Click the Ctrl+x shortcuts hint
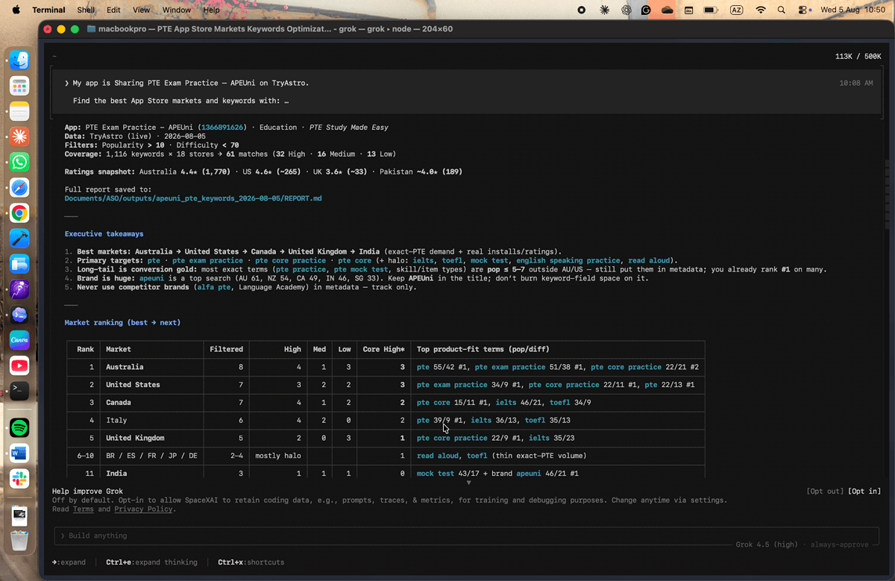The height and width of the screenshot is (581, 895). click(251, 562)
